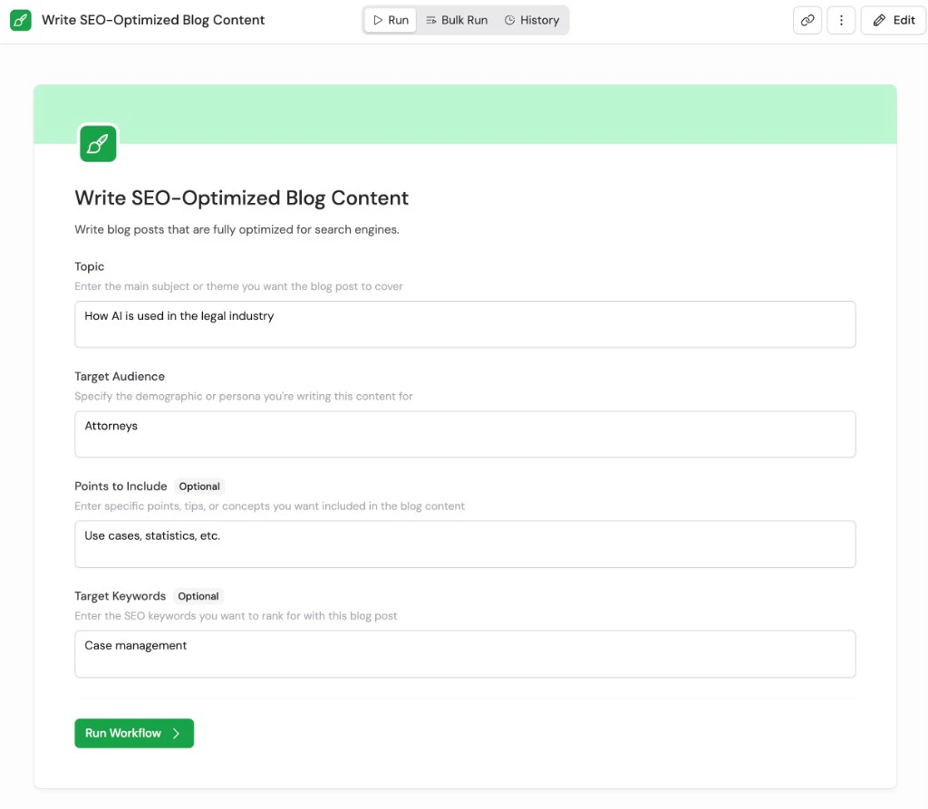Open the share link icon
Viewport: 928px width, 809px height.
(x=807, y=20)
